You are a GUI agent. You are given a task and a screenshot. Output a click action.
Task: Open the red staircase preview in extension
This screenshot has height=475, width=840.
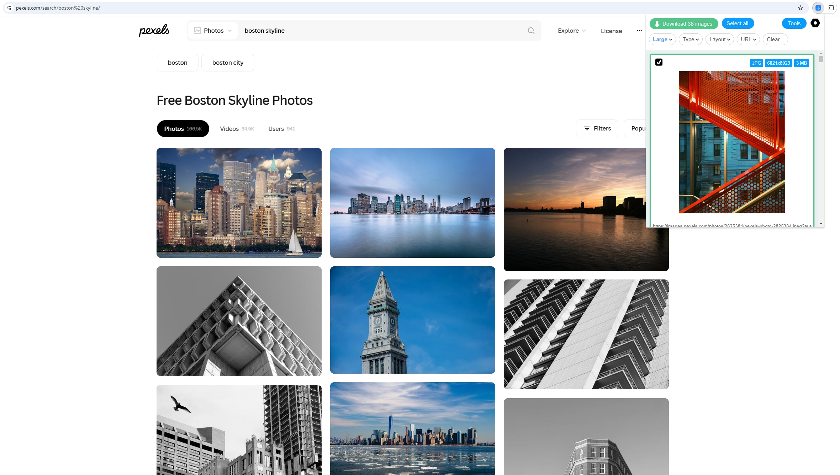(x=732, y=142)
